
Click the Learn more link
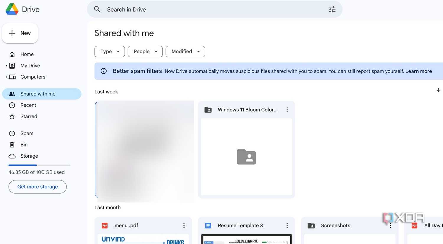tap(418, 71)
